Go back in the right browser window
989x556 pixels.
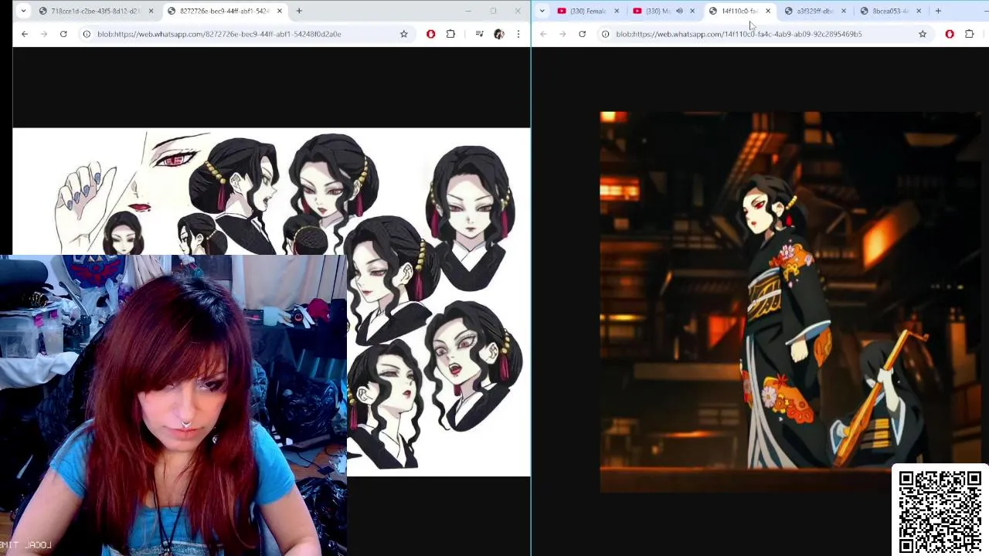pos(543,34)
